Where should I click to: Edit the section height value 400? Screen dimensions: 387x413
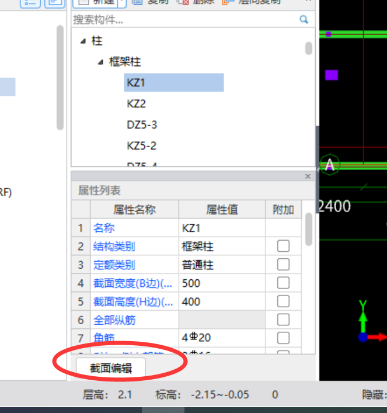click(x=222, y=301)
